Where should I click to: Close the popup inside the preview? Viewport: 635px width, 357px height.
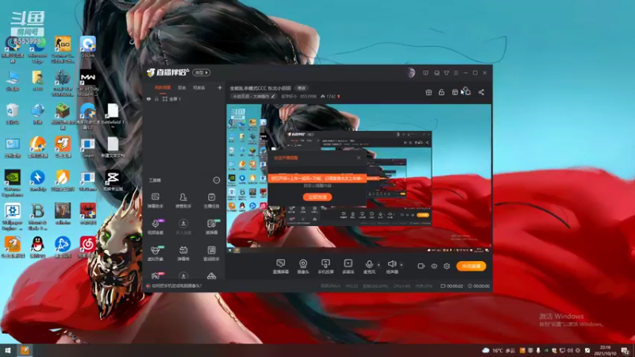point(359,157)
